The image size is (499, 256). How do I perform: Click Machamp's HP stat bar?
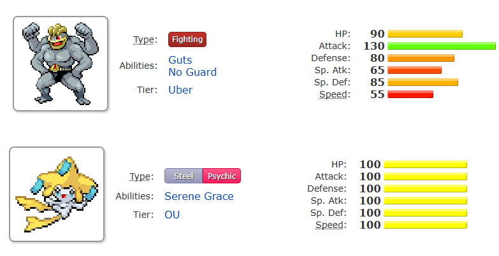coord(425,34)
